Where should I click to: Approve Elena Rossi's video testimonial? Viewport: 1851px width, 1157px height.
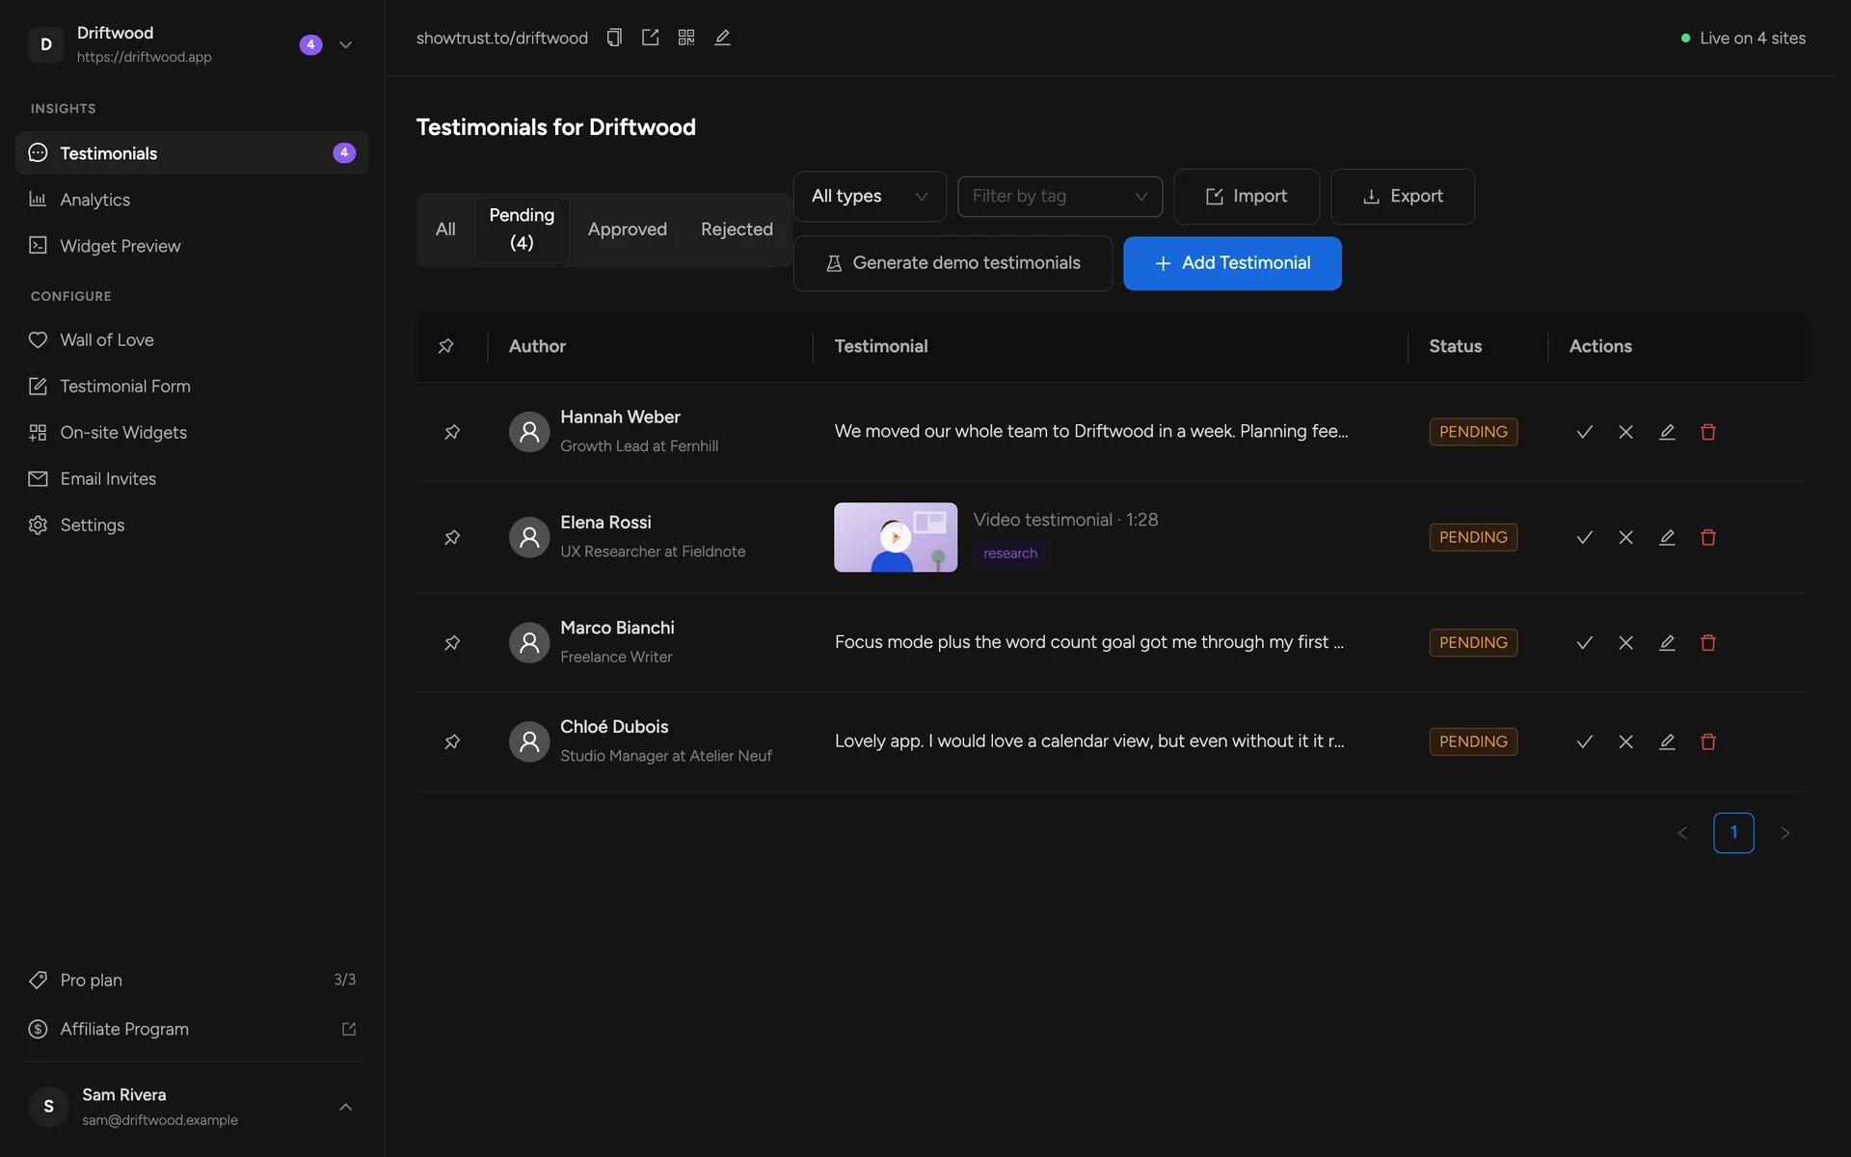1584,537
